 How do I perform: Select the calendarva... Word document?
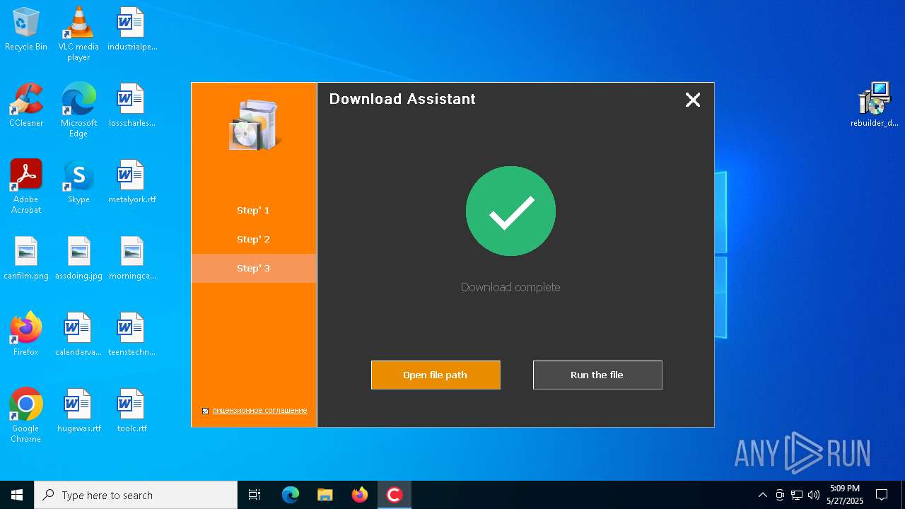click(x=78, y=334)
